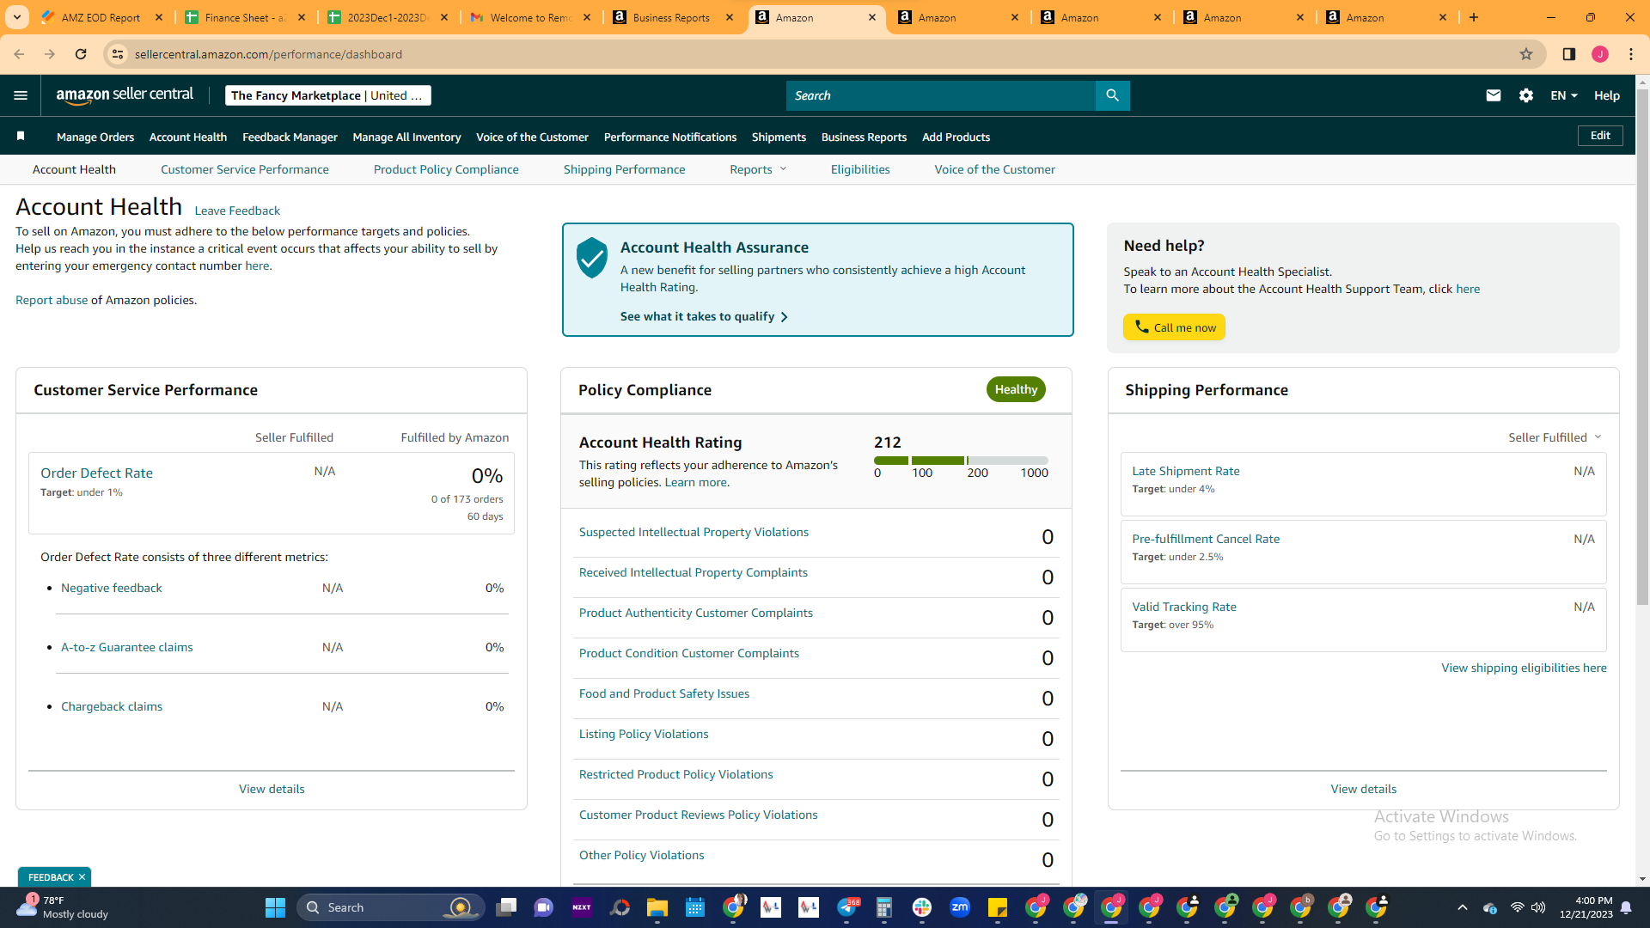Go back using the browser back arrow
The height and width of the screenshot is (928, 1650).
click(19, 54)
